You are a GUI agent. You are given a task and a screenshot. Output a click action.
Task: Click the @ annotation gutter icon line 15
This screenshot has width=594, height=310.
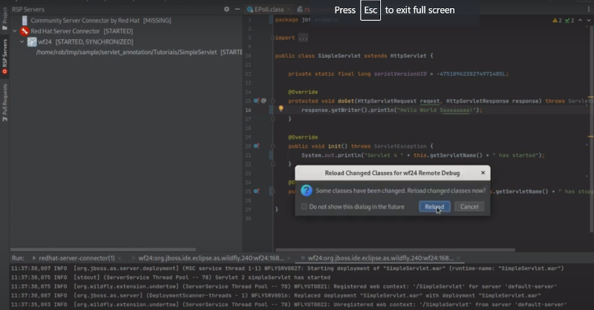click(264, 101)
